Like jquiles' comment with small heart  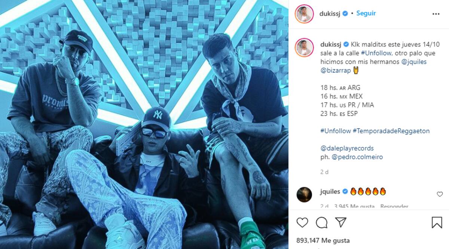click(440, 194)
